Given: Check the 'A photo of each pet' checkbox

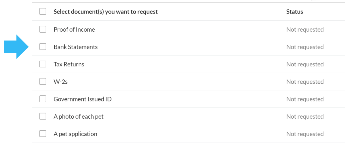Looking at the screenshot, I should (x=43, y=116).
